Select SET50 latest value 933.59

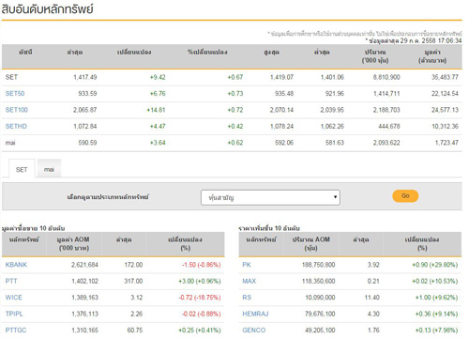click(87, 94)
